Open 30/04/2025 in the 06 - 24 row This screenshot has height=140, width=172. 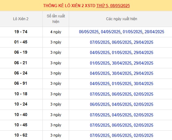click(121, 73)
